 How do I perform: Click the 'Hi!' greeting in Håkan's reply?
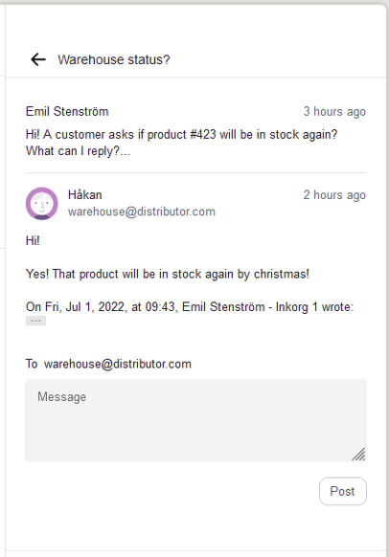(33, 241)
